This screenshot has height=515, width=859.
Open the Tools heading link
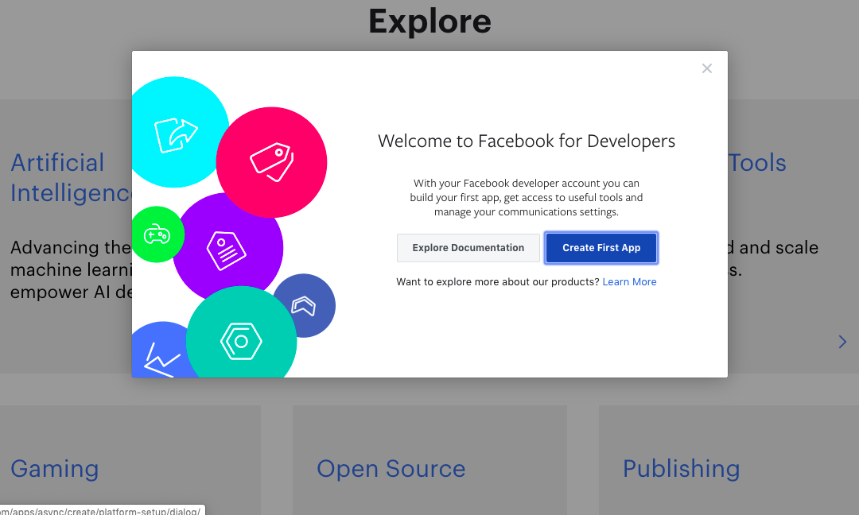point(757,163)
